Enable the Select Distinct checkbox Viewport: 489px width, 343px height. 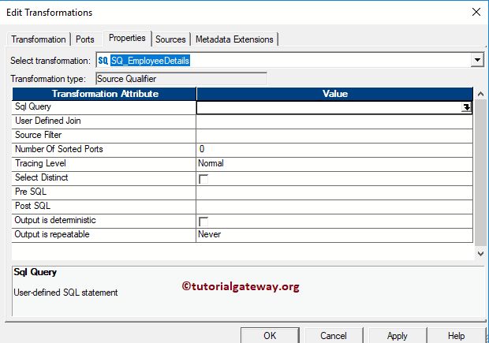(203, 179)
